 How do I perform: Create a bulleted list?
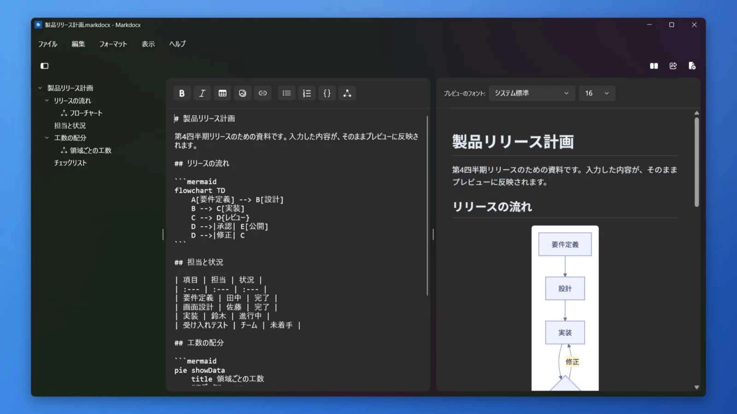pos(287,93)
